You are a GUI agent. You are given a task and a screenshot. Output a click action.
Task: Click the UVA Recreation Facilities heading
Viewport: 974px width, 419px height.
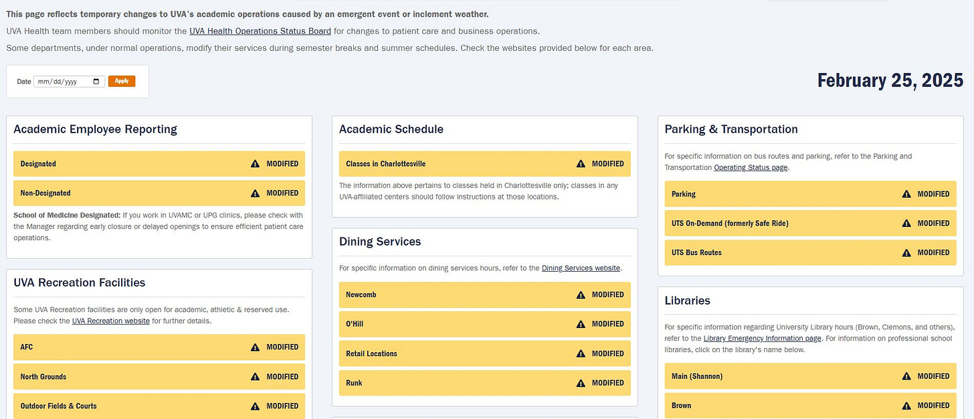[x=80, y=282]
